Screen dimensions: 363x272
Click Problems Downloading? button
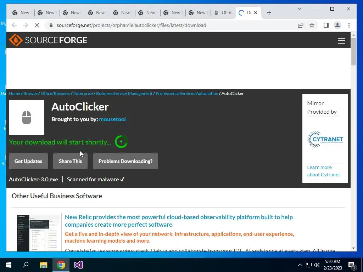coord(125,161)
